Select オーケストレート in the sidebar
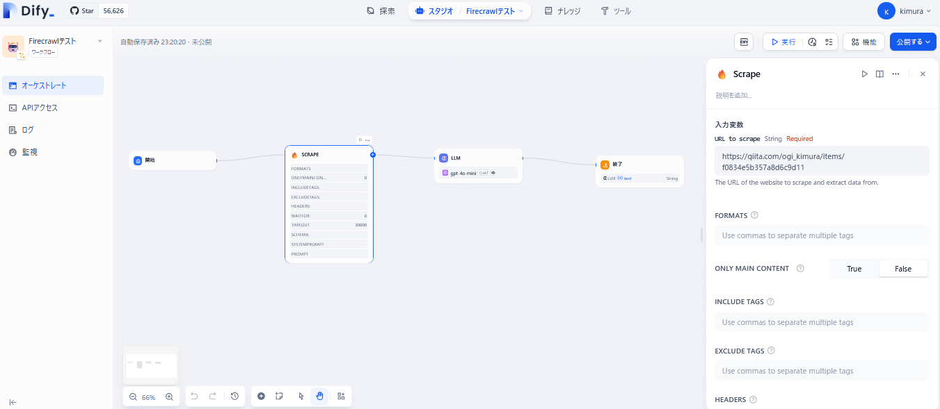This screenshot has height=409, width=940. [x=53, y=85]
